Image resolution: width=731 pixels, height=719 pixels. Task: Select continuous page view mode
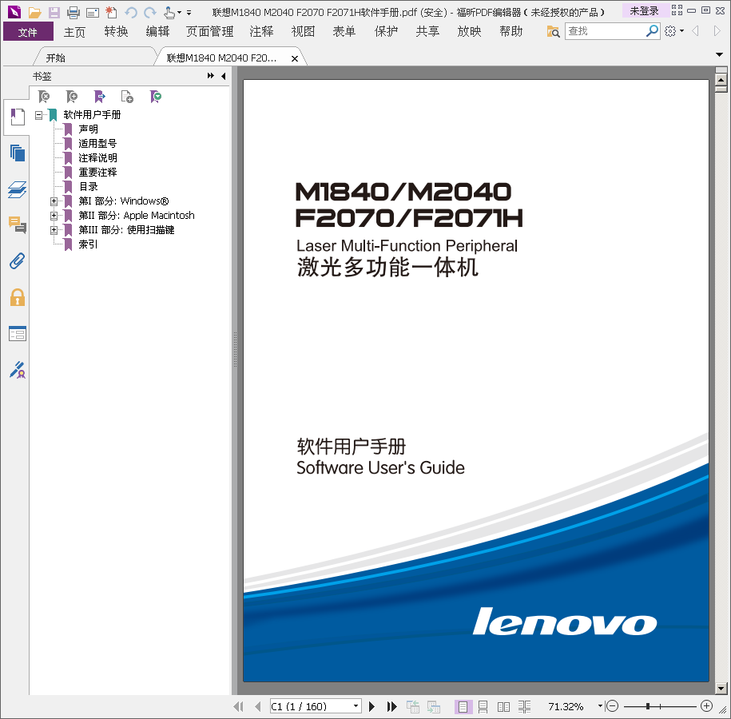click(x=483, y=707)
